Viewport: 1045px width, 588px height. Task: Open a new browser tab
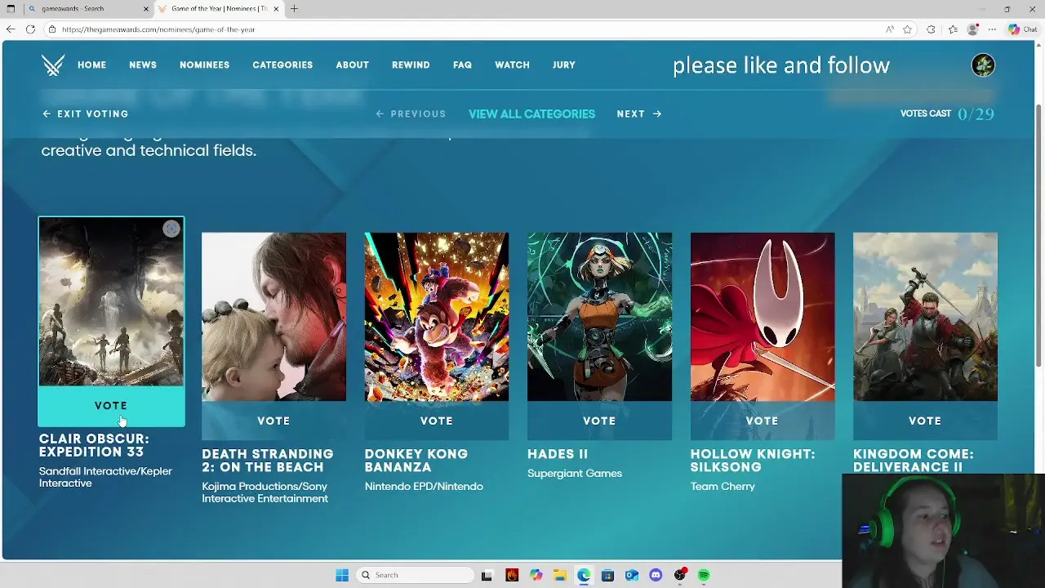point(294,9)
